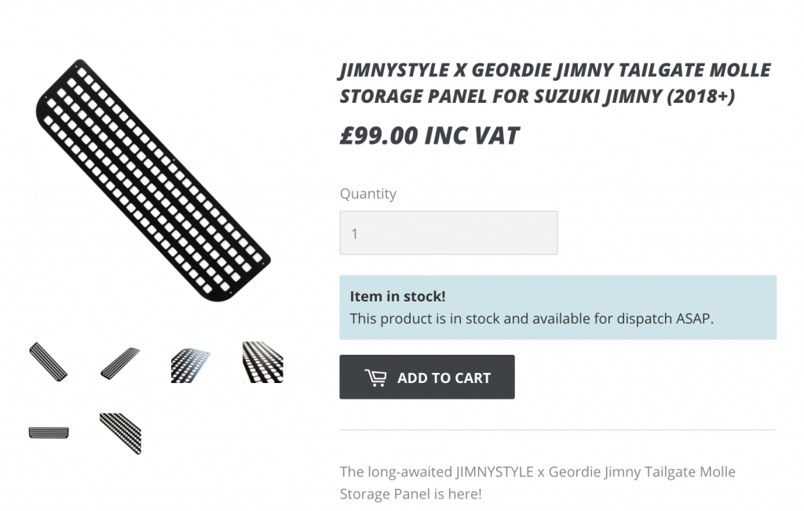Add the Molle panel to cart
The width and height of the screenshot is (804, 511).
point(426,377)
